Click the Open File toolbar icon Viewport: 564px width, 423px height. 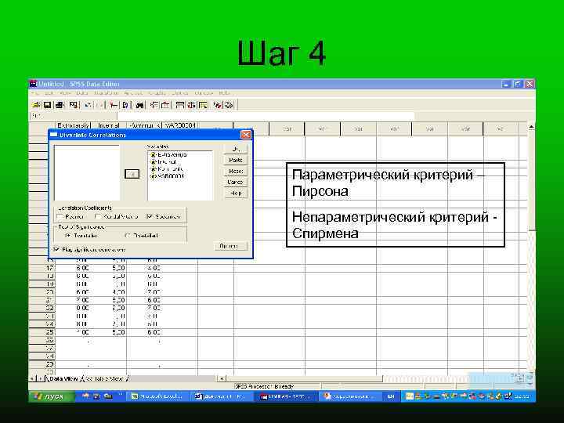point(36,105)
